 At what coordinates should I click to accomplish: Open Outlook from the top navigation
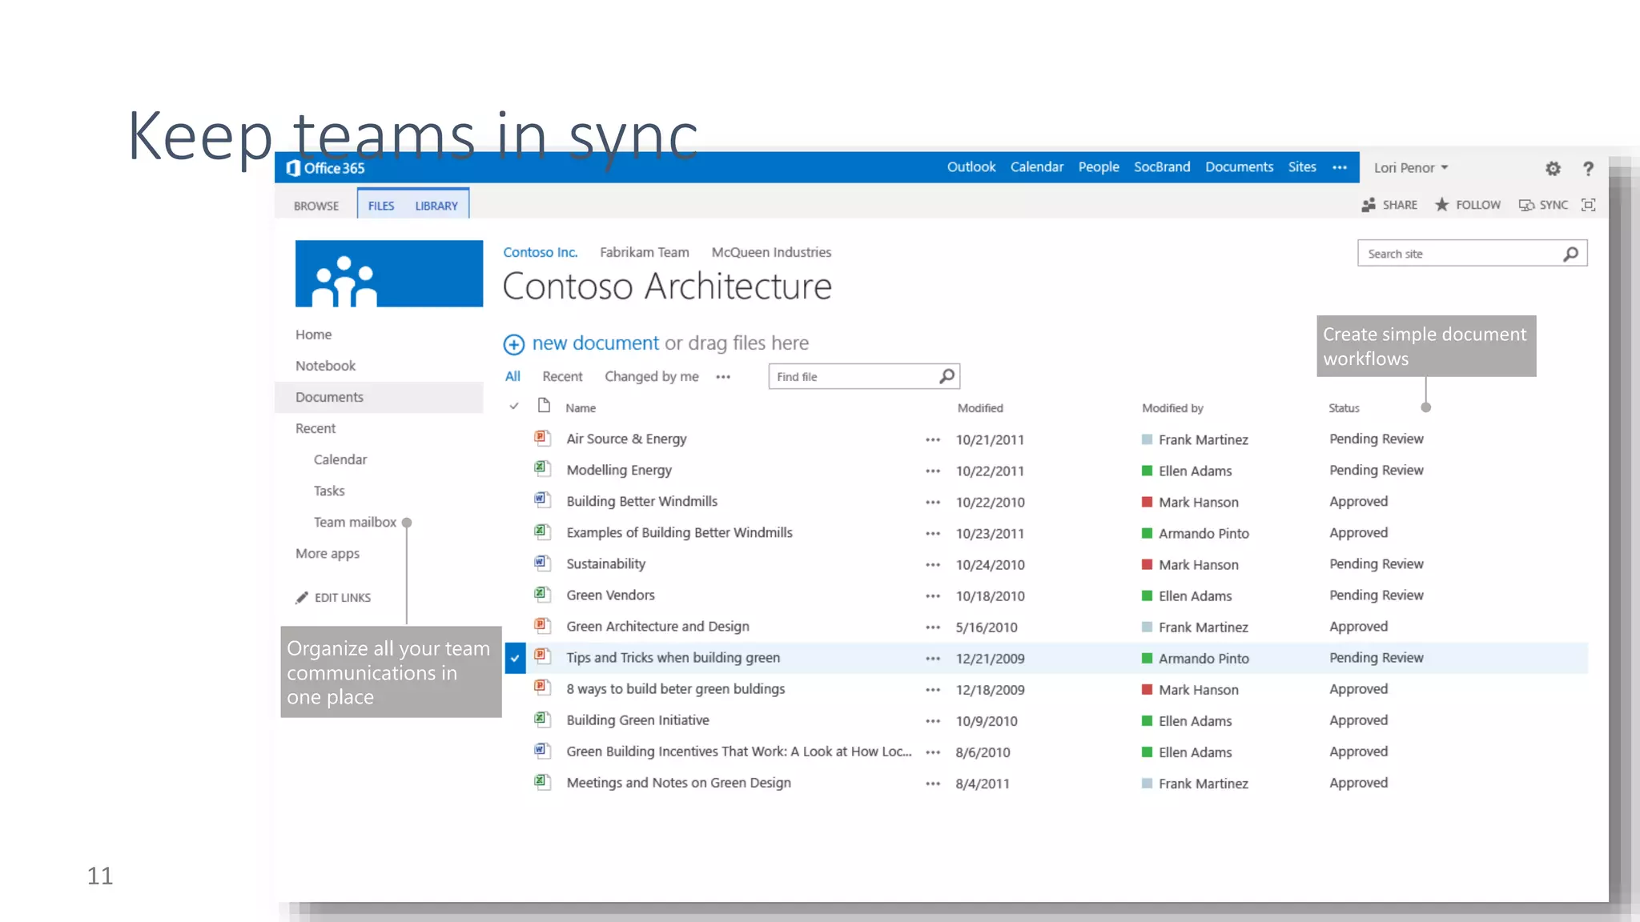click(x=971, y=167)
